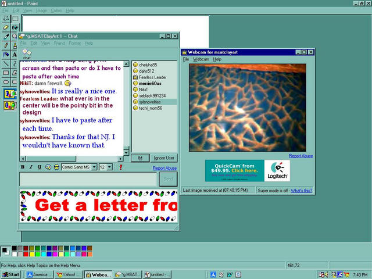Select the opaque selection option in Paint
The width and height of the screenshot is (372, 279).
[x=10, y=94]
